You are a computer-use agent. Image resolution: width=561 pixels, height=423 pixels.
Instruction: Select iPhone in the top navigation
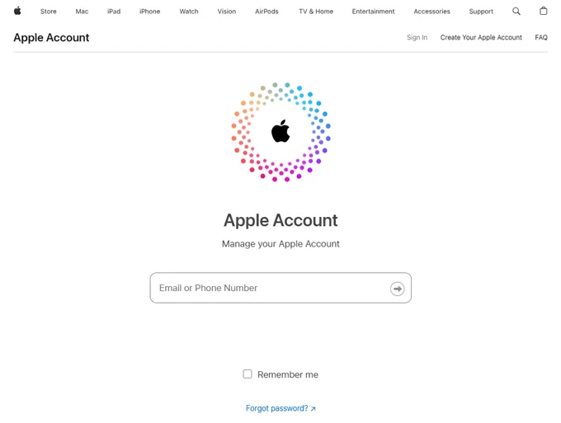(x=150, y=12)
